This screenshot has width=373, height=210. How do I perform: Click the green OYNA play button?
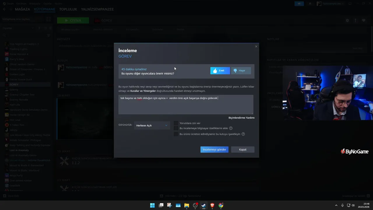click(x=73, y=20)
